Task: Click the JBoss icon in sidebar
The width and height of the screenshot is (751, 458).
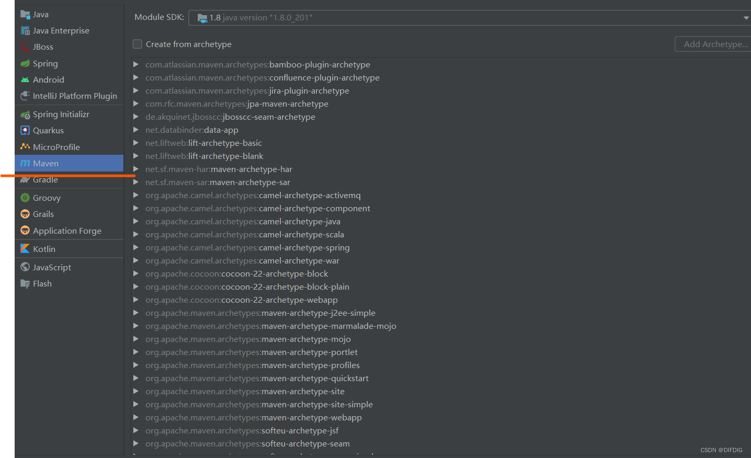Action: click(25, 47)
